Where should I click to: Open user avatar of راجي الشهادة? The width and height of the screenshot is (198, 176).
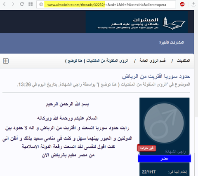click(x=164, y=123)
